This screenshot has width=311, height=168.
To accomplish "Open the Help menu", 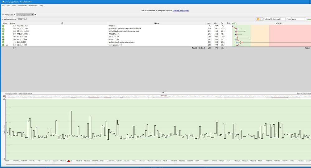I will (x=41, y=6).
